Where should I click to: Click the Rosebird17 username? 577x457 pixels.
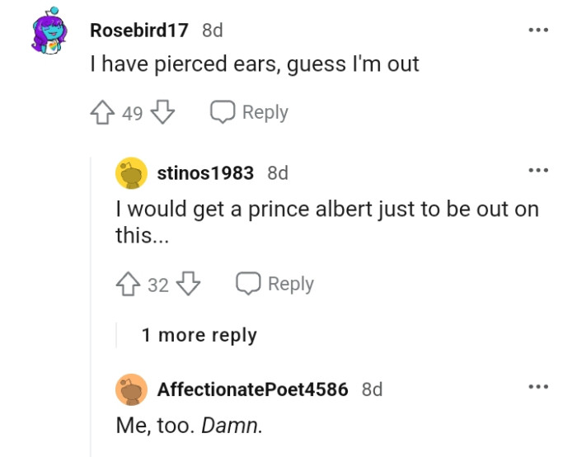139,31
